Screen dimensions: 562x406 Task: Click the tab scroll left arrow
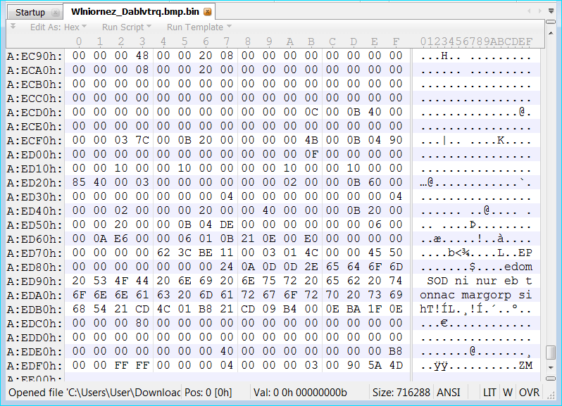coord(530,12)
